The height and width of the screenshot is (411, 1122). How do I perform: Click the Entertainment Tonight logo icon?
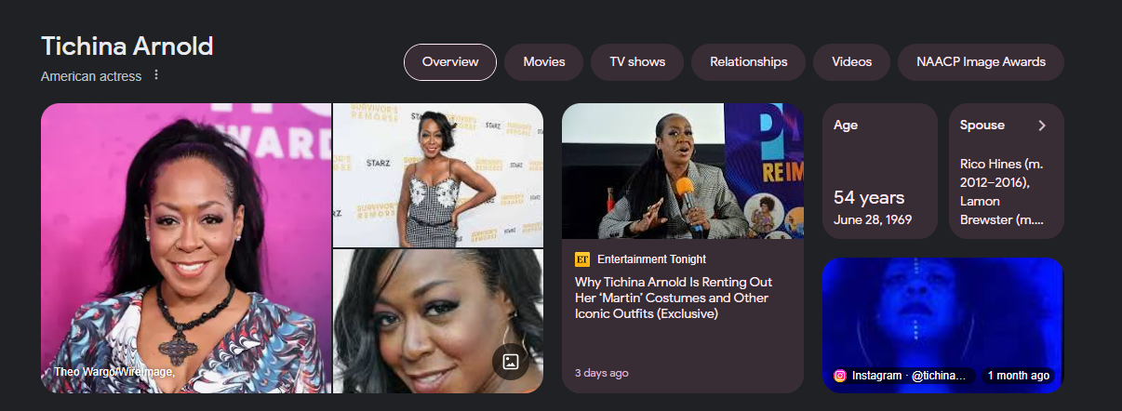coord(582,259)
